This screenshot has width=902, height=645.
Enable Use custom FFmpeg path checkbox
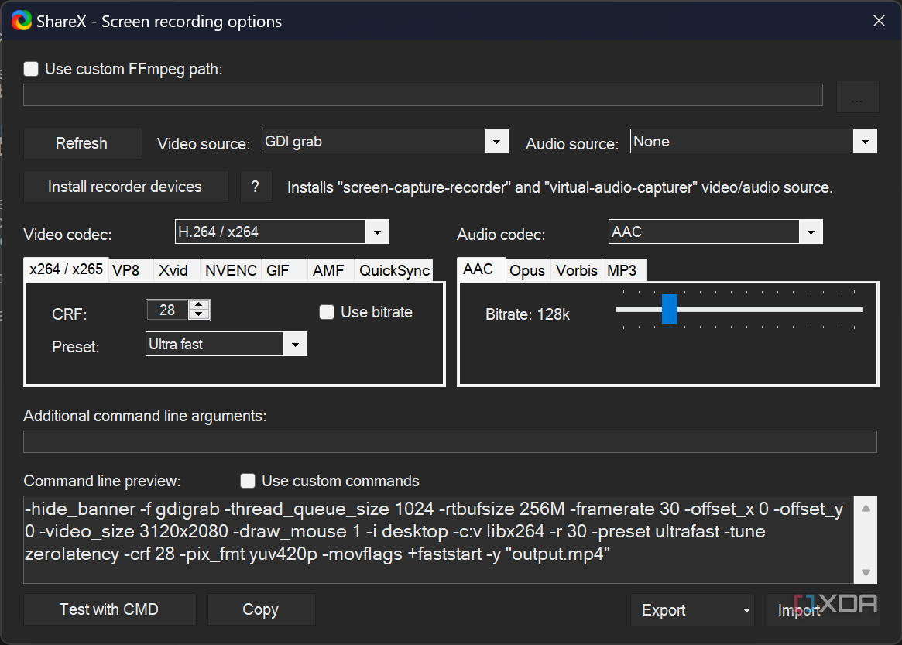(x=31, y=69)
